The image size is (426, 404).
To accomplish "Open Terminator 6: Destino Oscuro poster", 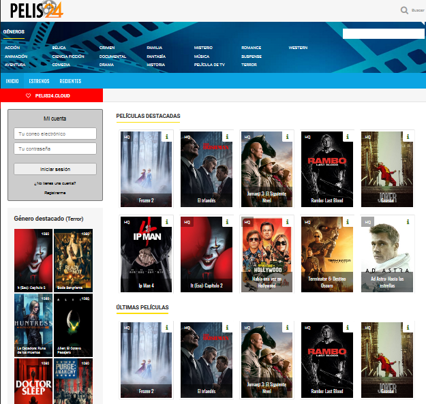I will pyautogui.click(x=327, y=254).
